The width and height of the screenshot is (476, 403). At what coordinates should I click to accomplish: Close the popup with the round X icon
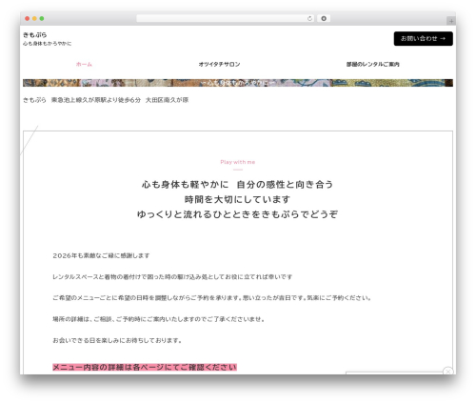tap(448, 371)
